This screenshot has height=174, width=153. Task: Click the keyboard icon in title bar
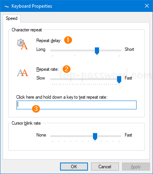tap(7, 7)
